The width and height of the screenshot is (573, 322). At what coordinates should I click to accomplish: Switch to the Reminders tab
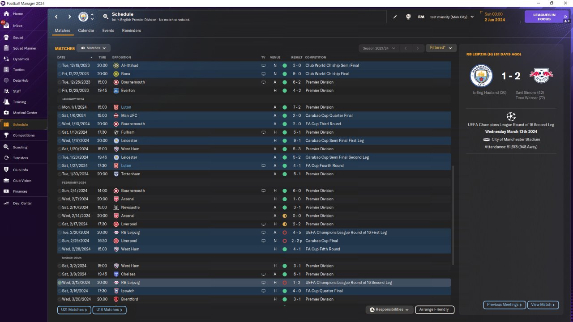(x=131, y=31)
